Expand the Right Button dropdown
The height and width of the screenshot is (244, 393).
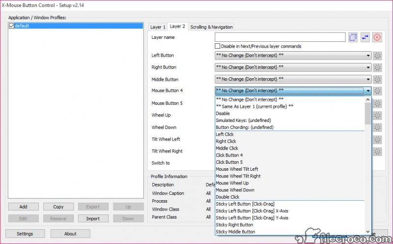pyautogui.click(x=293, y=67)
